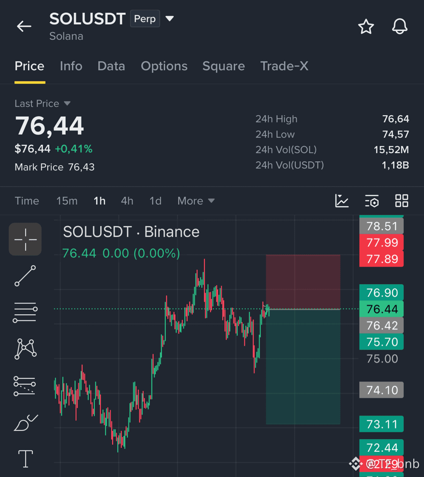
Task: Click the gray 74.10 price label
Action: [x=381, y=390]
